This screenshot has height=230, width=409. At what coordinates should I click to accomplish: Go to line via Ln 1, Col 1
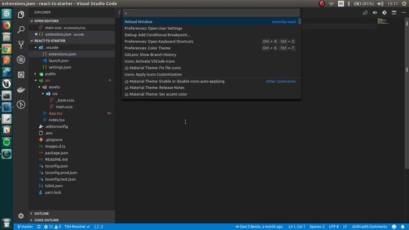pyautogui.click(x=297, y=227)
